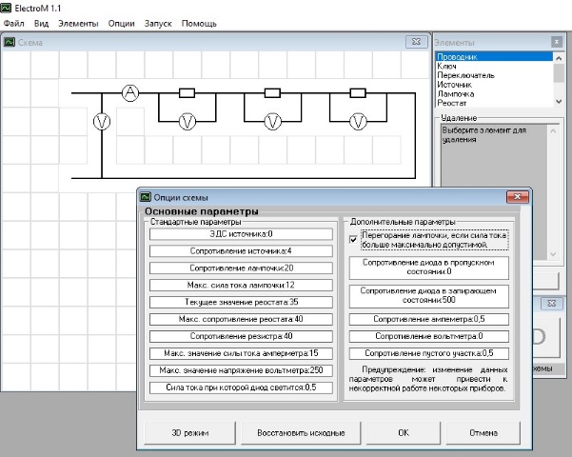Confirm the options dialog with OK
This screenshot has width=572, height=457.
pos(403,432)
